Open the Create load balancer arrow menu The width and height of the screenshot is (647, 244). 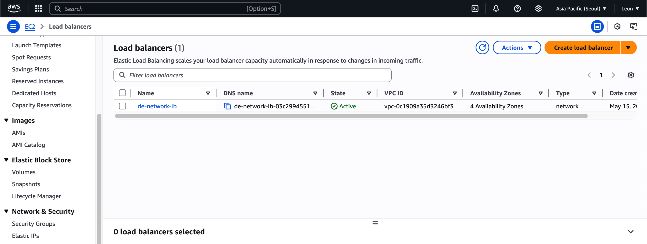[628, 48]
